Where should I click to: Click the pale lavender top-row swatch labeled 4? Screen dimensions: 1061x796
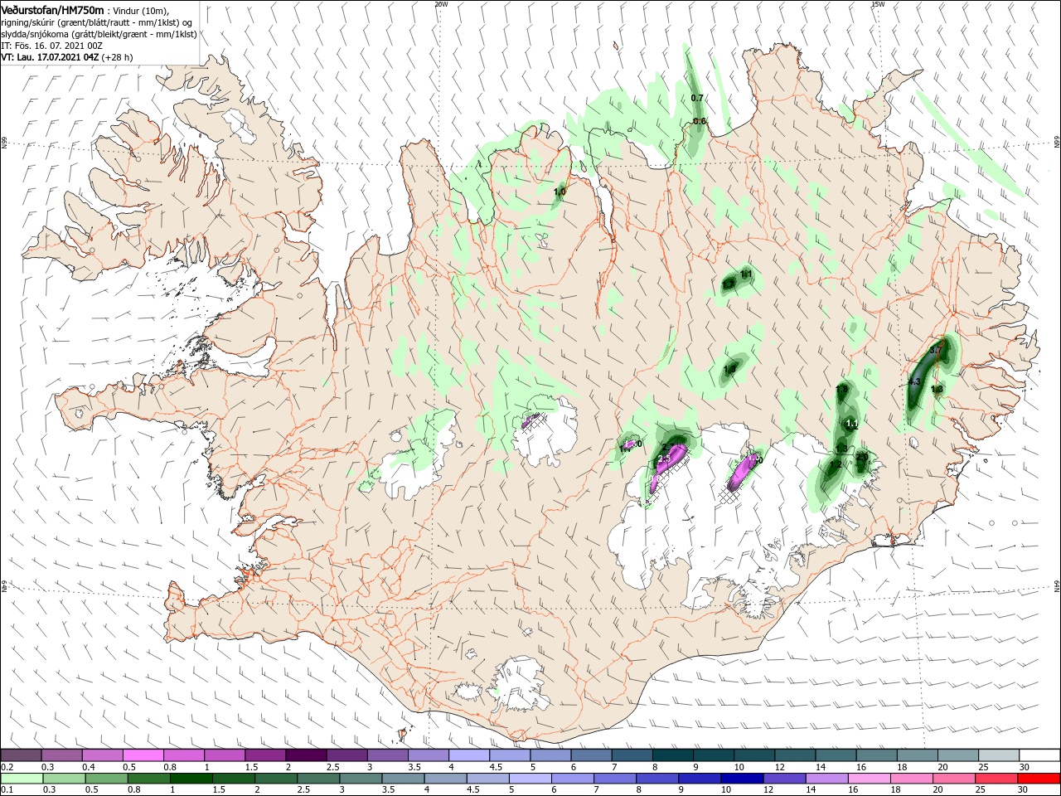click(x=468, y=755)
